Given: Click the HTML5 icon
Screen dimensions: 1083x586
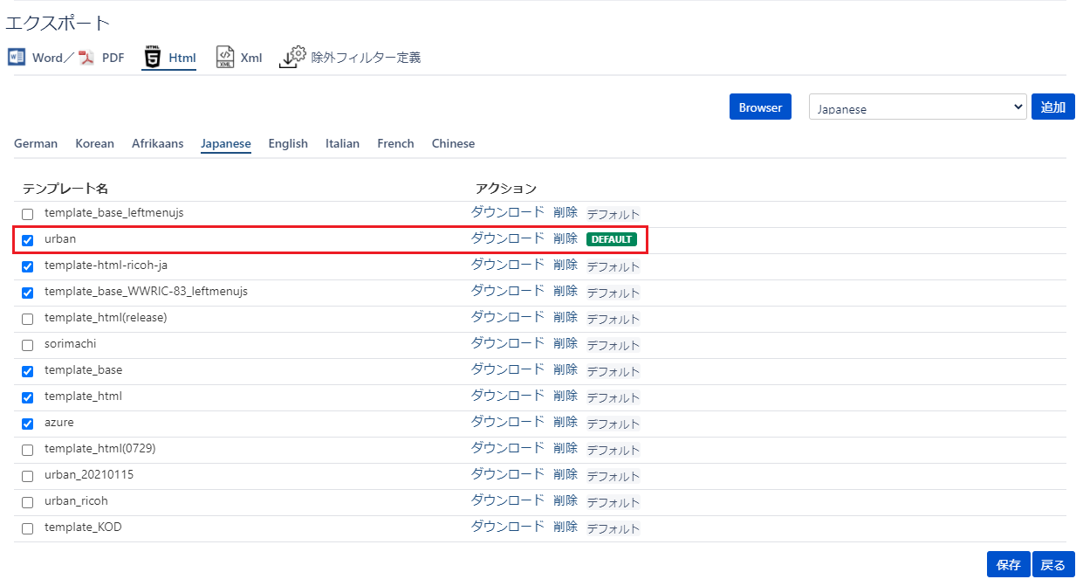Looking at the screenshot, I should click(152, 58).
